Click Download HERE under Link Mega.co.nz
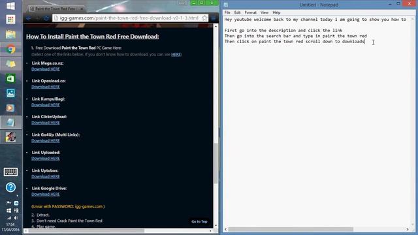 pos(46,69)
